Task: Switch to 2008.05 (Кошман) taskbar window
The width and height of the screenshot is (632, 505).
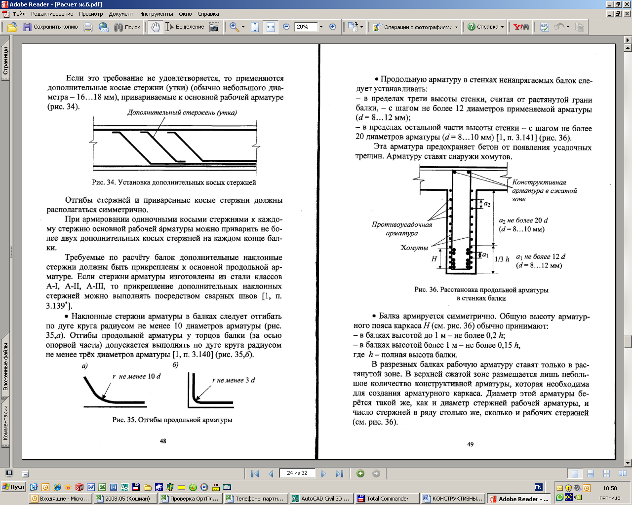Action: click(125, 499)
